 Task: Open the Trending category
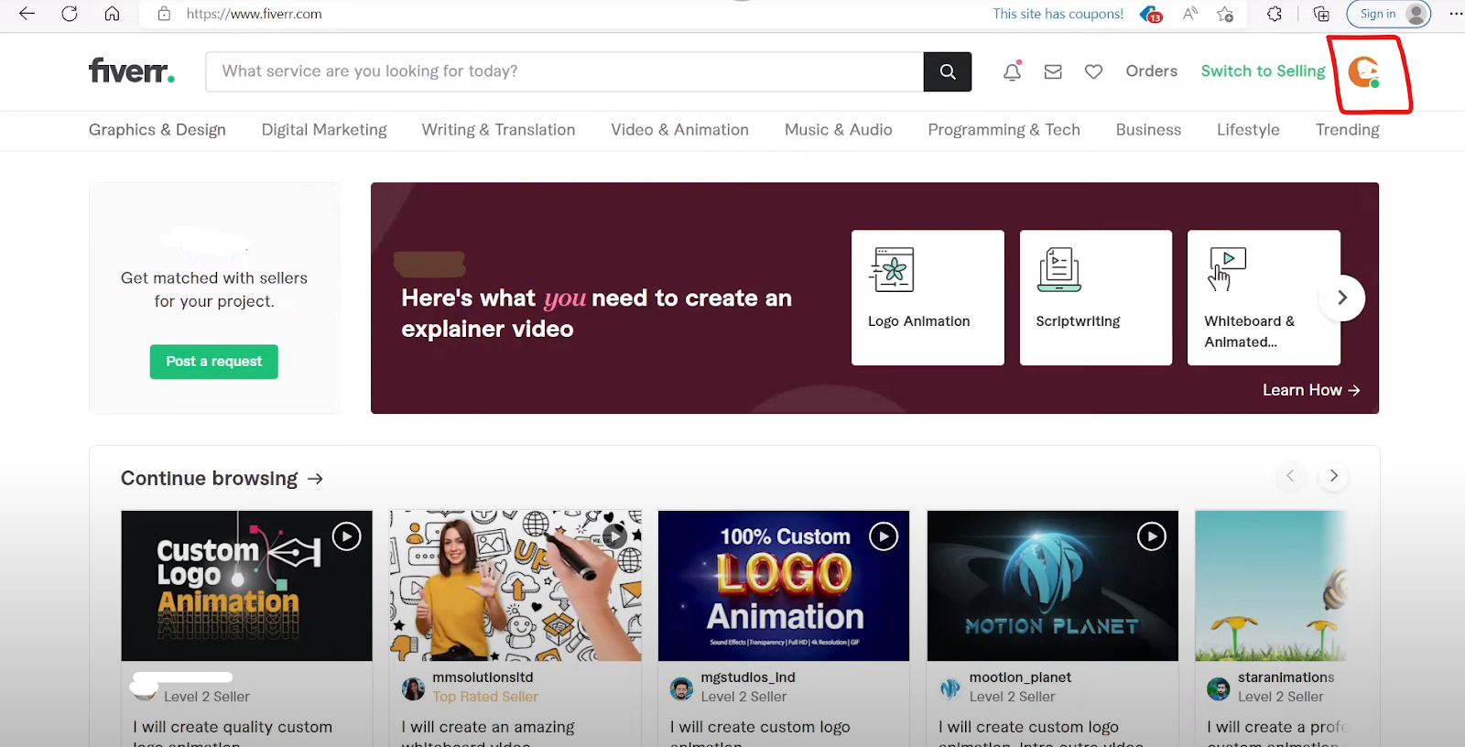pyautogui.click(x=1347, y=130)
